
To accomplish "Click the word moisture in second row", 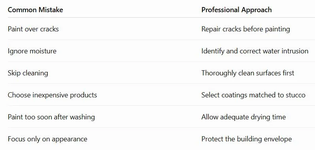I will 43,51.
